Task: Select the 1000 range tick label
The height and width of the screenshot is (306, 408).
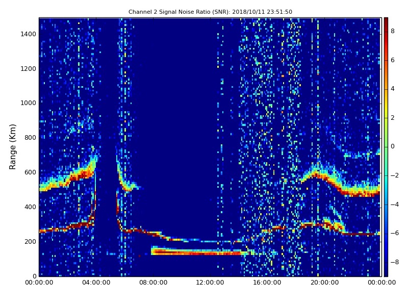Action: coord(29,103)
